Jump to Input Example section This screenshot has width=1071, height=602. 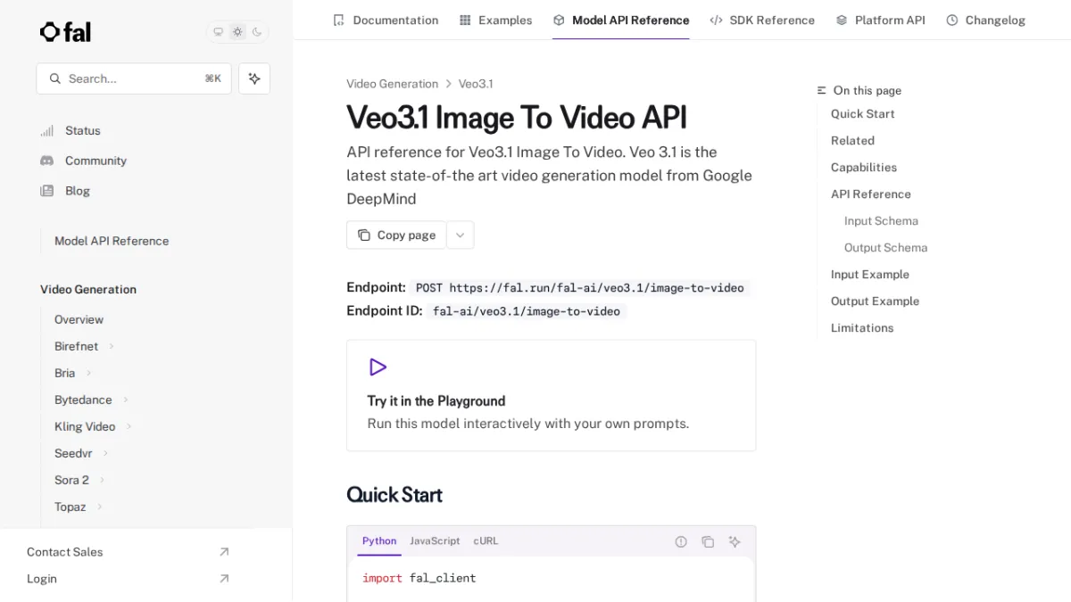click(x=870, y=275)
